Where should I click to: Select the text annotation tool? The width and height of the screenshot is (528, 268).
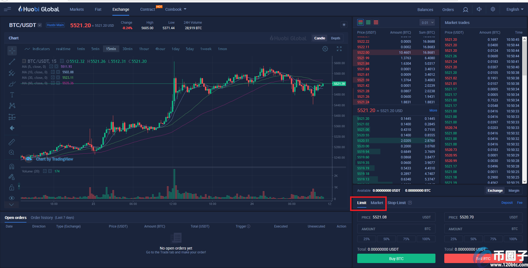tap(12, 95)
